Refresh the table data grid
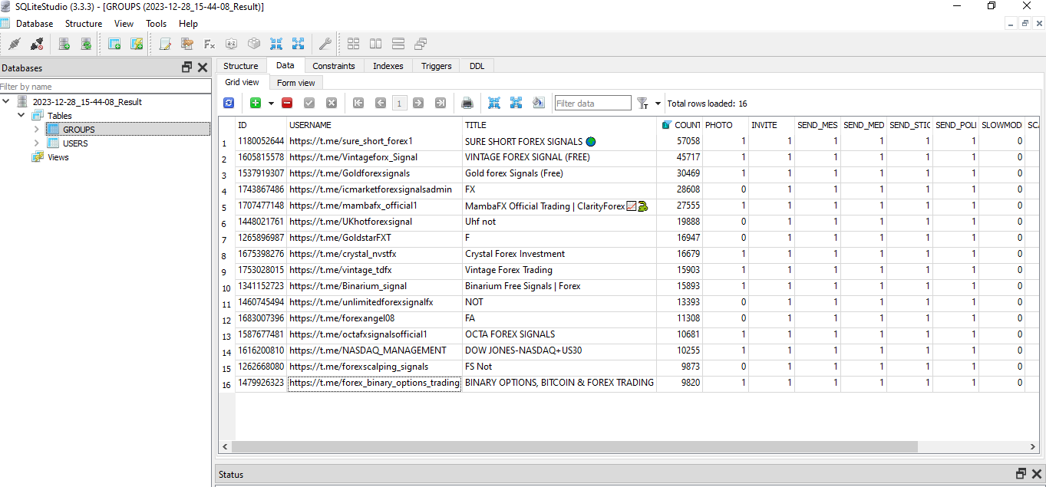The width and height of the screenshot is (1046, 487). click(229, 103)
